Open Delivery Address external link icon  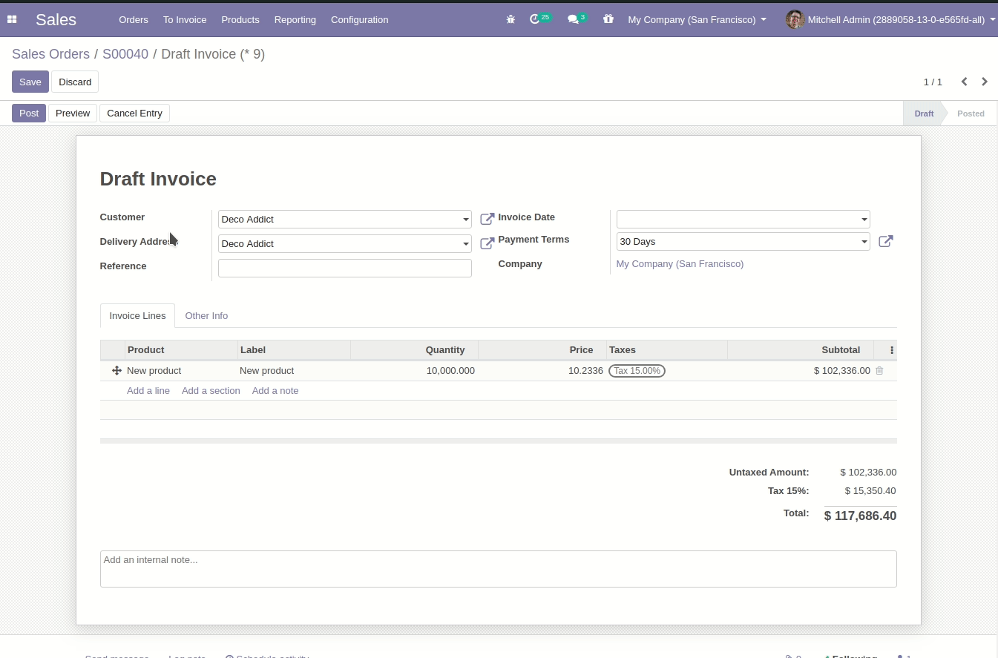487,243
